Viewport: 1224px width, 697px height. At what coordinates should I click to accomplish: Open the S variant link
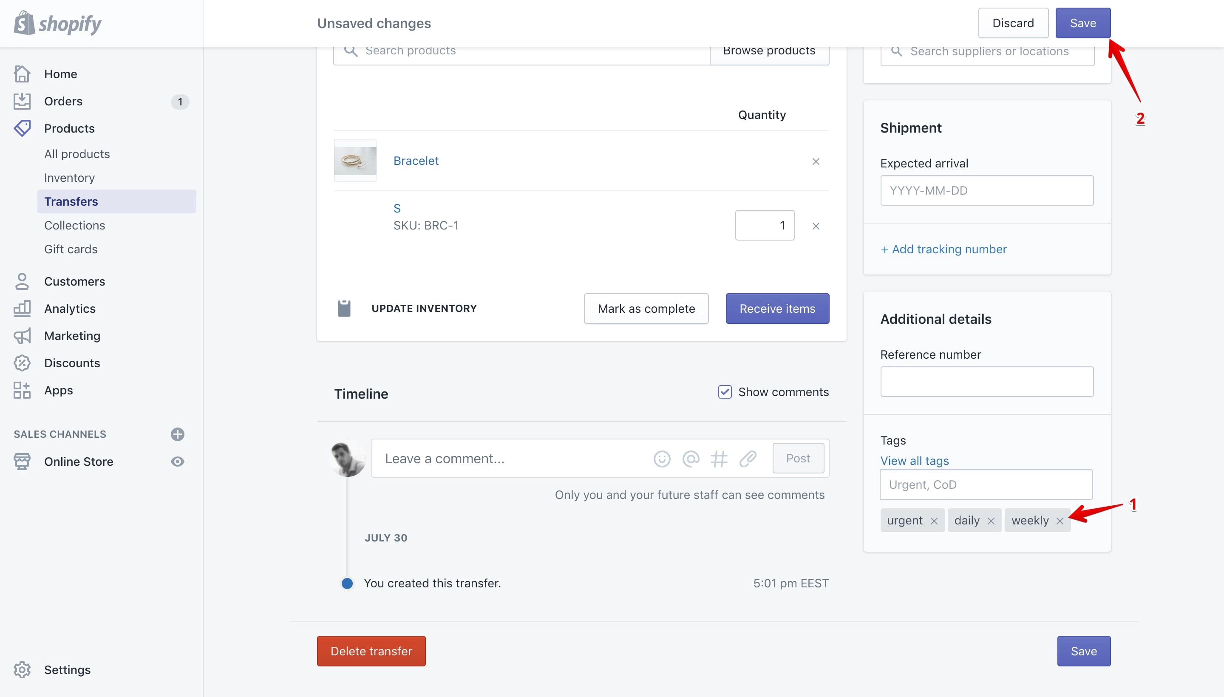(397, 209)
